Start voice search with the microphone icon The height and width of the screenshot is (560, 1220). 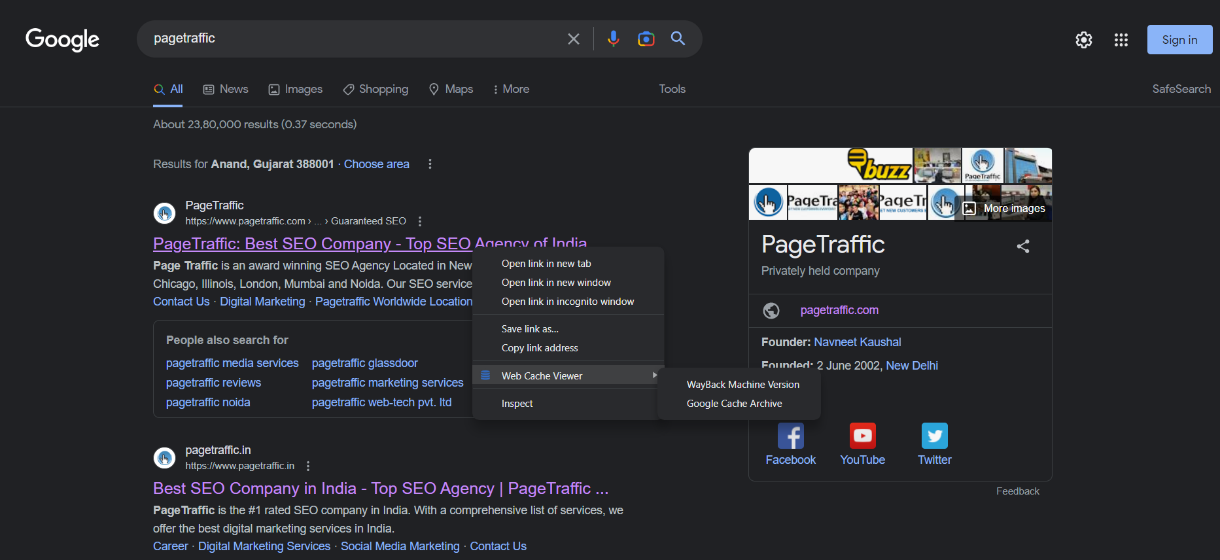click(x=613, y=39)
